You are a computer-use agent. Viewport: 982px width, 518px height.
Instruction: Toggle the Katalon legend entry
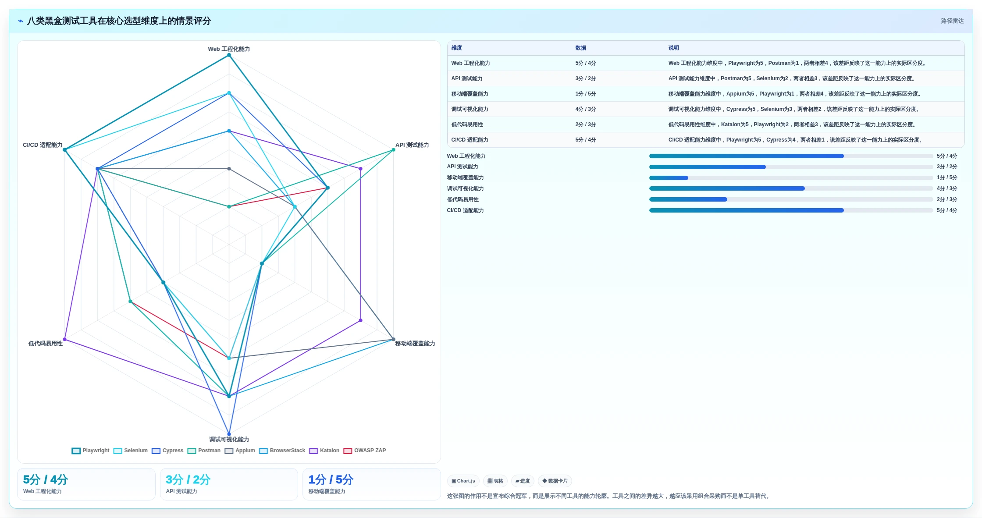[324, 451]
